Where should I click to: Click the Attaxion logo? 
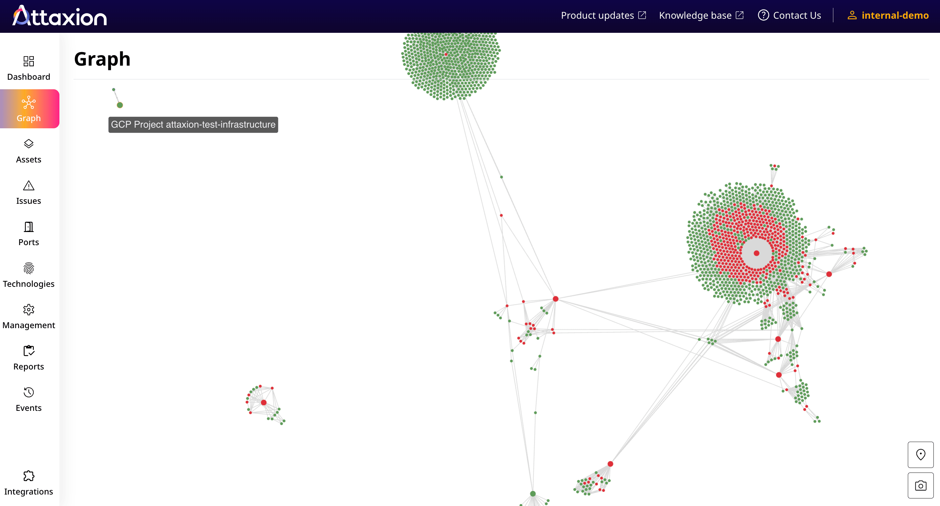pos(59,15)
